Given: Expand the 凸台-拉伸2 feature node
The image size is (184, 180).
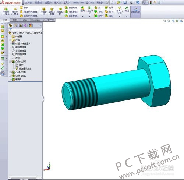Looking at the screenshot, I should (x=10, y=72).
